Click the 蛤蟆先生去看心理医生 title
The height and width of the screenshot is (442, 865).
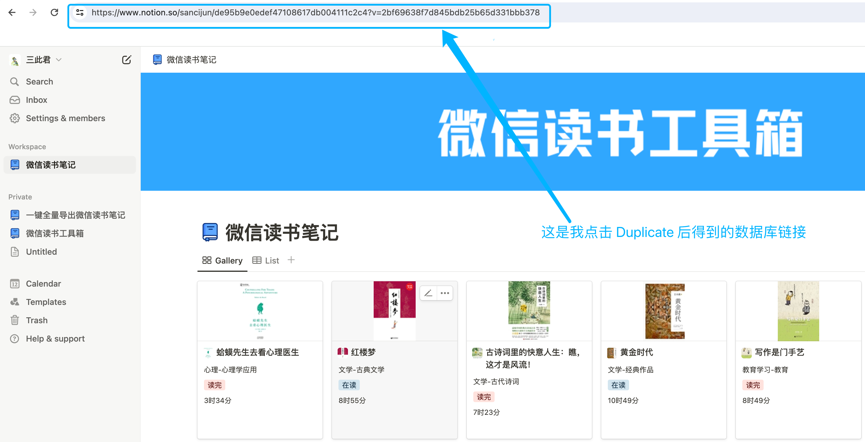pos(257,352)
